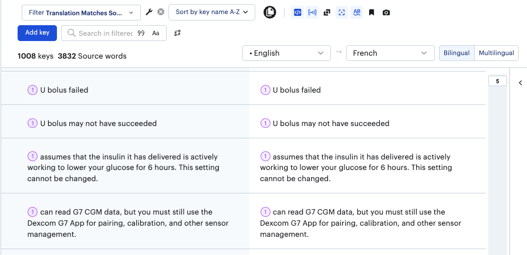The width and height of the screenshot is (527, 255).
Task: Click the key hierarchy view icon beside search
Action: pyautogui.click(x=177, y=33)
